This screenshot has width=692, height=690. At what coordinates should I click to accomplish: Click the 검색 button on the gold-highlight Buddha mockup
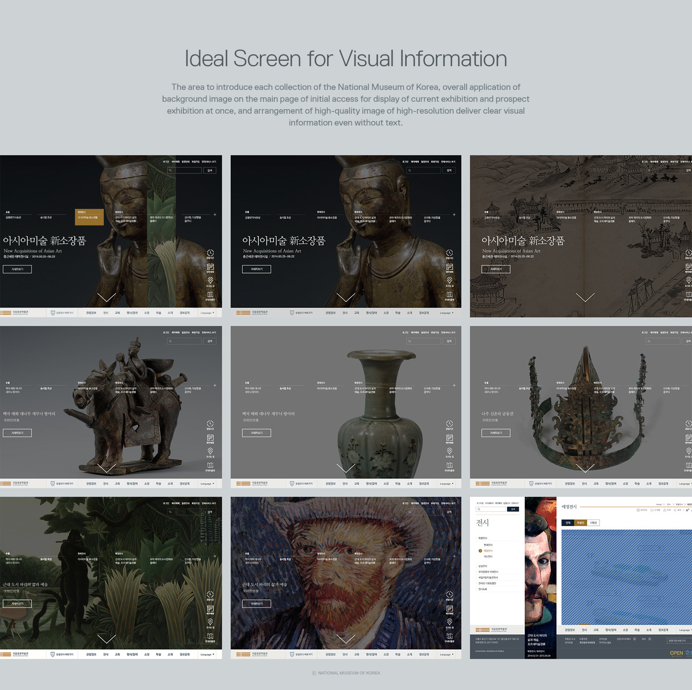[x=210, y=170]
